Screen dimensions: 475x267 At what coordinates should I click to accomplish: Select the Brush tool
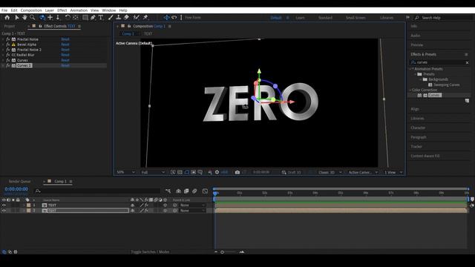click(x=111, y=18)
